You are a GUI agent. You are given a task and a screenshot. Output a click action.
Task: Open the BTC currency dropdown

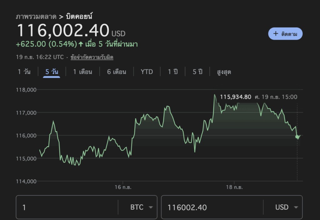click(142, 207)
